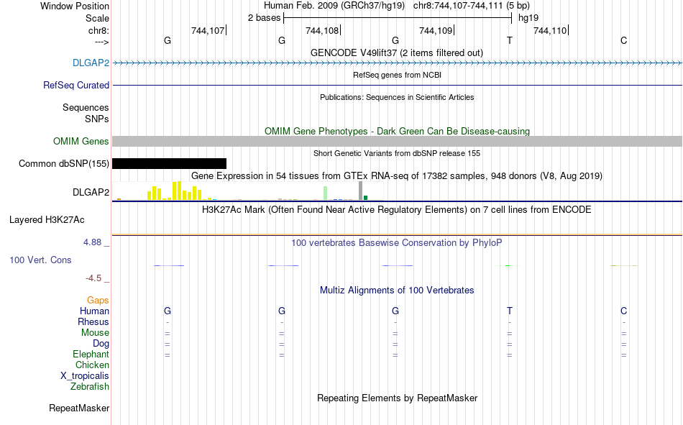This screenshot has width=683, height=425.
Task: Click the 2 bases scale bar
Action: click(x=398, y=18)
